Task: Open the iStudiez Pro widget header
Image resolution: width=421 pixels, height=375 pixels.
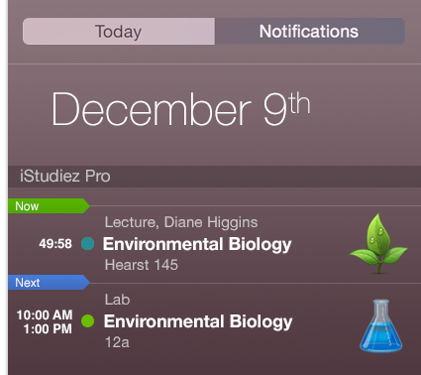Action: click(215, 177)
